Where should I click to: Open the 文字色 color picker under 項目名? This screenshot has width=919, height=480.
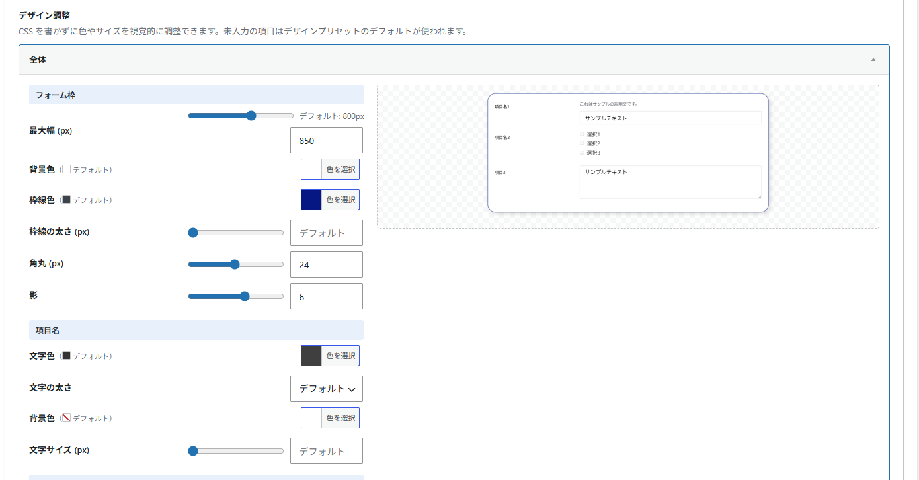click(330, 356)
